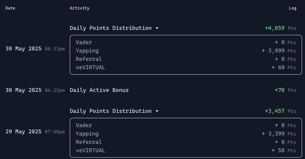305x159 pixels.
Task: Click the 30 May 2025 06:25pm date
Action: tap(35, 90)
